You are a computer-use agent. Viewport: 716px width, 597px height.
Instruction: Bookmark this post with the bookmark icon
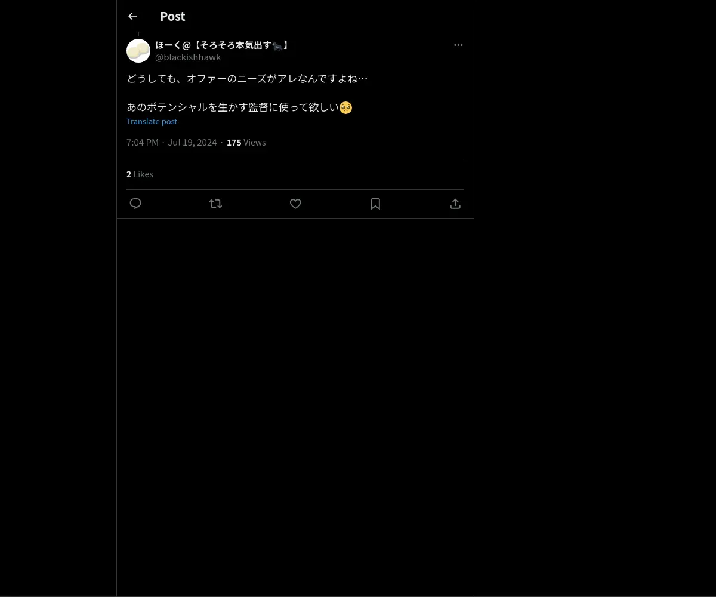click(375, 204)
